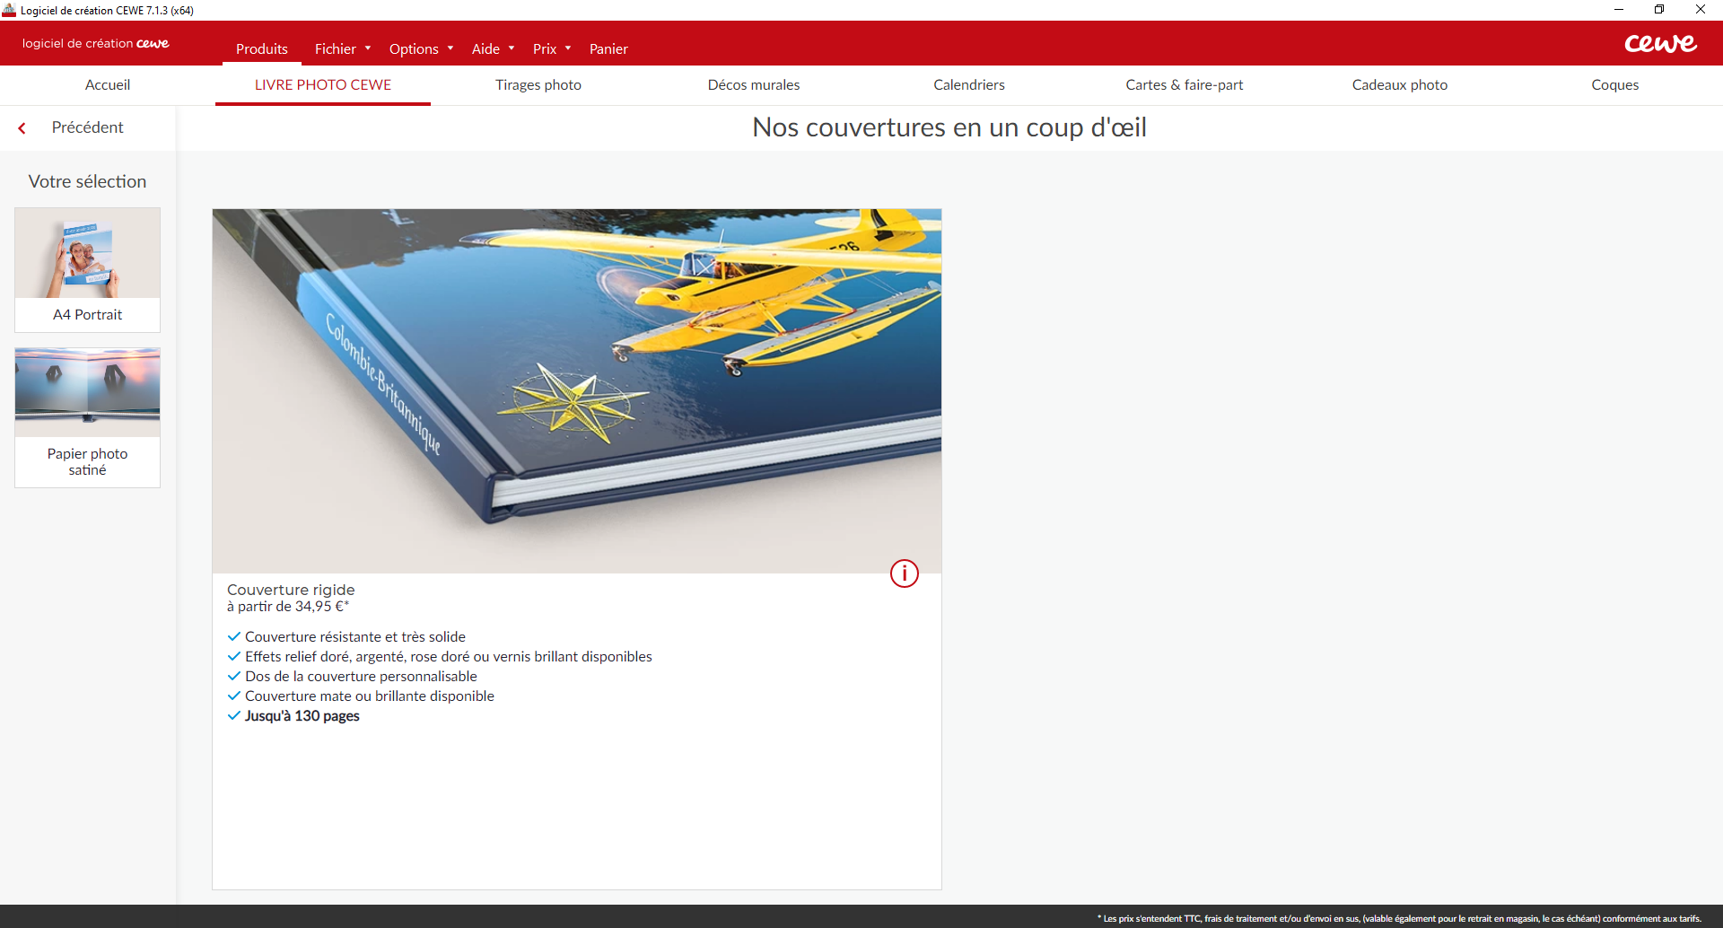Image resolution: width=1723 pixels, height=928 pixels.
Task: Click the back arrow chevron icon
Action: (22, 128)
